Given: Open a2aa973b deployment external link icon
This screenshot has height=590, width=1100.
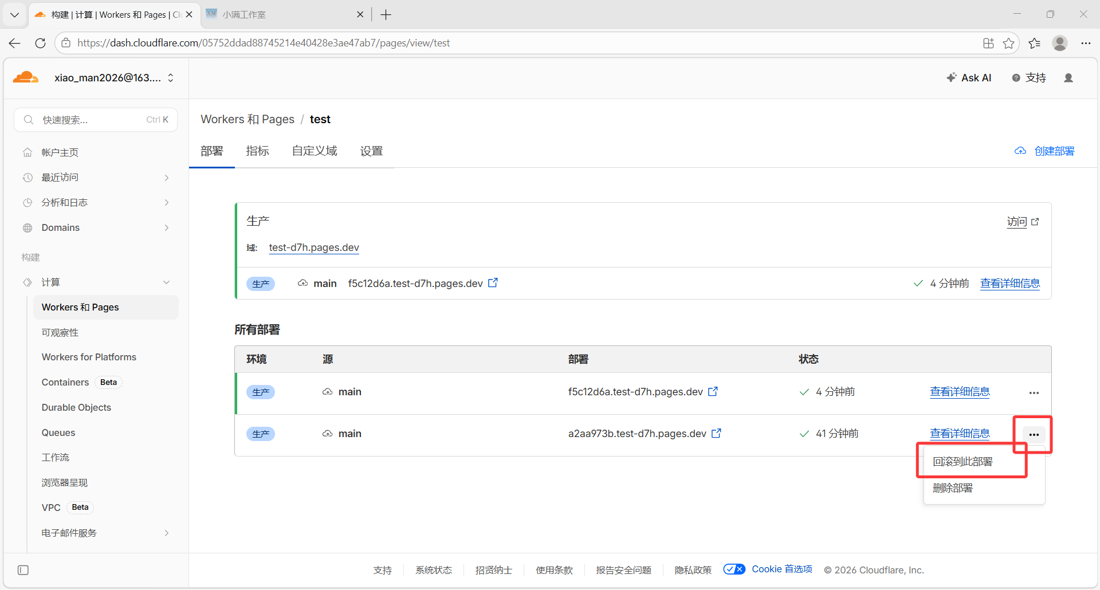Looking at the screenshot, I should click(716, 434).
